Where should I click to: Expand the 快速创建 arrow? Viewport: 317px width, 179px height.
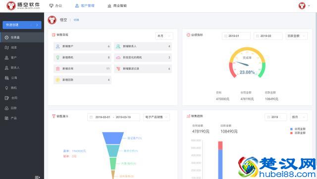[37, 25]
